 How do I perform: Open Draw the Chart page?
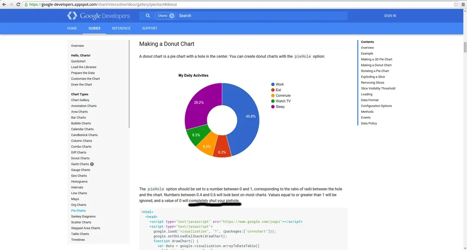[x=82, y=85]
